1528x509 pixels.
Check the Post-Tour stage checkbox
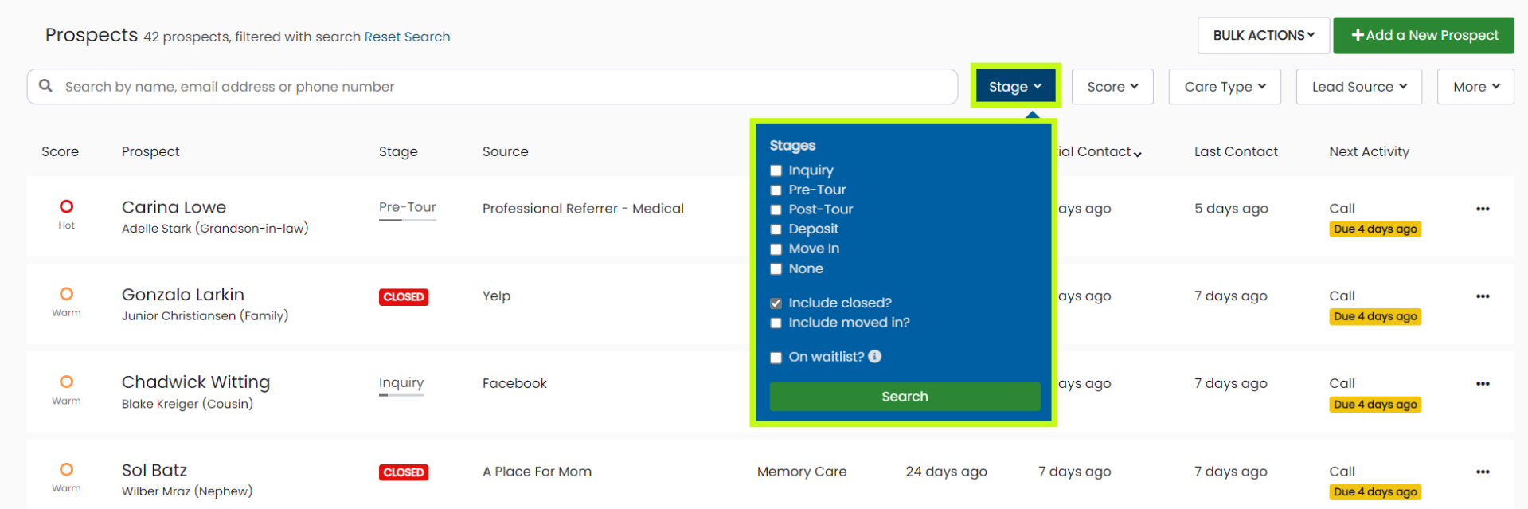click(x=776, y=209)
